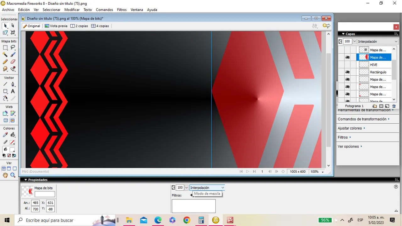Open File Explorer from taskbar
This screenshot has height=226, width=402.
point(129,220)
